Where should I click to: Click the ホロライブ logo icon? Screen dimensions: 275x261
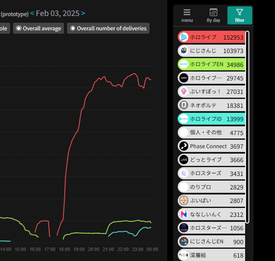coord(184,37)
